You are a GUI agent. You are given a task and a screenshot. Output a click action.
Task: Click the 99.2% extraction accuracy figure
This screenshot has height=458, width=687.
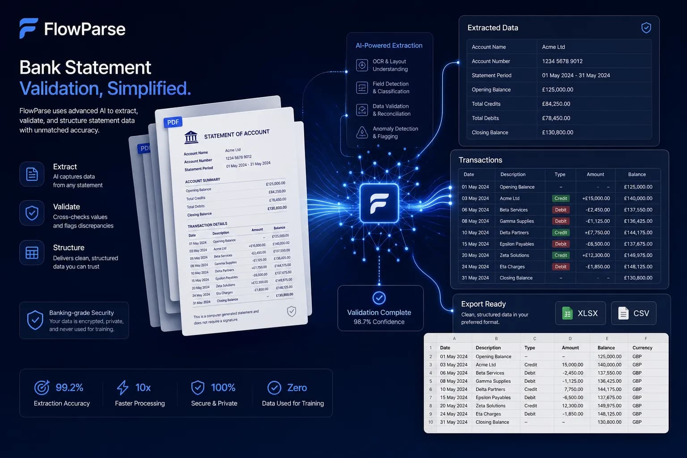tap(69, 387)
